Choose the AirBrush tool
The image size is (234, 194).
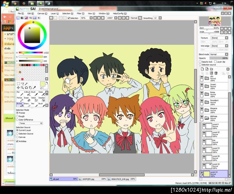(x=27, y=93)
